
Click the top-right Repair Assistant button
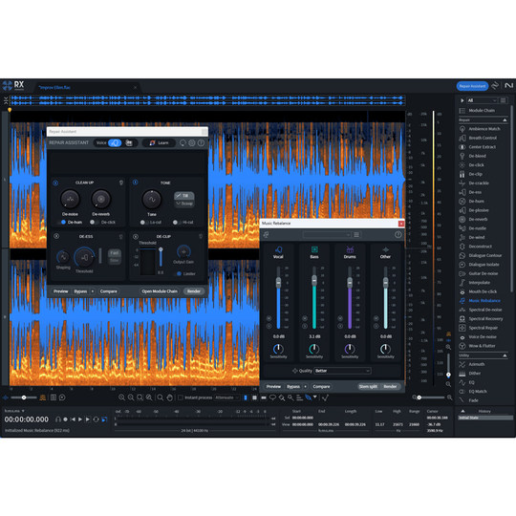click(x=472, y=86)
